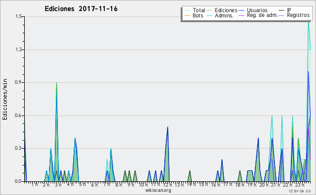
Task: Click the "wikiscan.org" source text
Action: pyautogui.click(x=158, y=190)
